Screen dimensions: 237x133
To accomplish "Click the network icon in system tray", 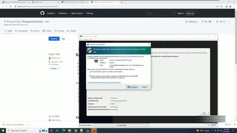I will point(218,130).
